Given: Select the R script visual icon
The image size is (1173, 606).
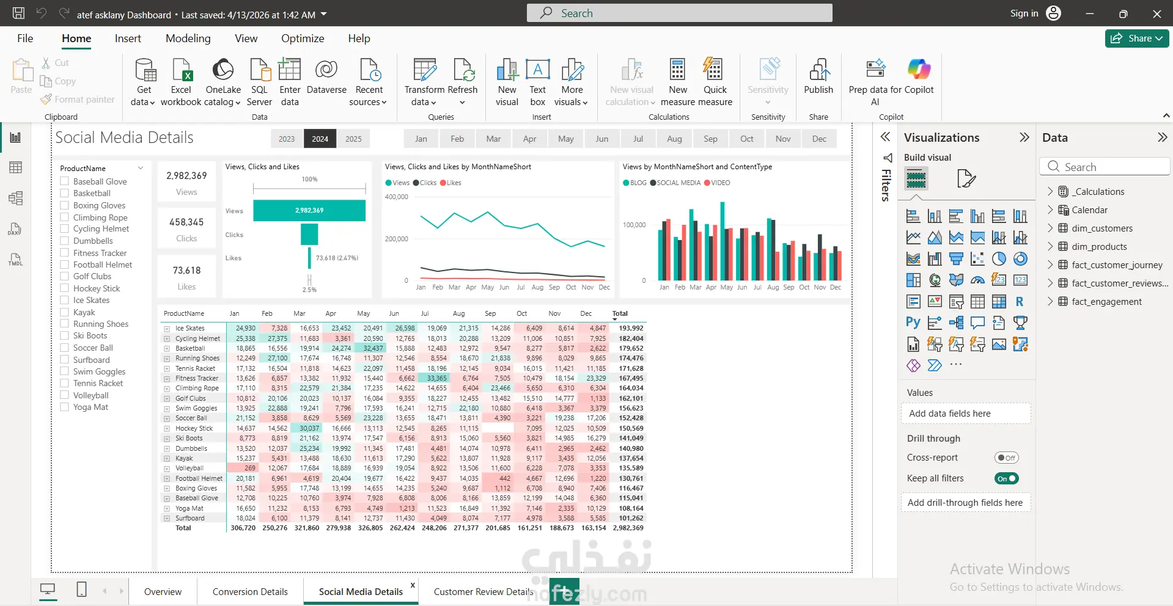Looking at the screenshot, I should (x=1020, y=301).
